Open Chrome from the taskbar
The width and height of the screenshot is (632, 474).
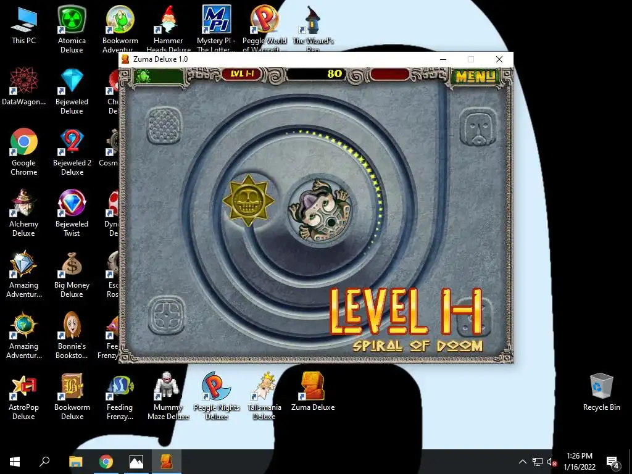(x=106, y=462)
